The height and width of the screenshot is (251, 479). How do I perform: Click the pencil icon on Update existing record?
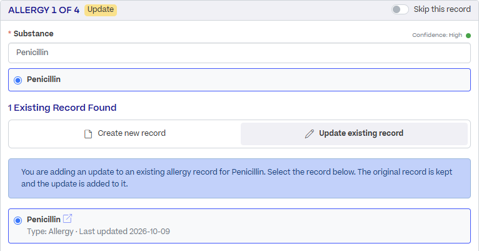pyautogui.click(x=309, y=133)
